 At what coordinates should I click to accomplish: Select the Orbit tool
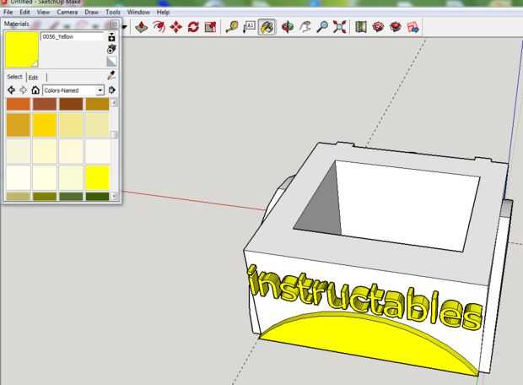pos(288,27)
